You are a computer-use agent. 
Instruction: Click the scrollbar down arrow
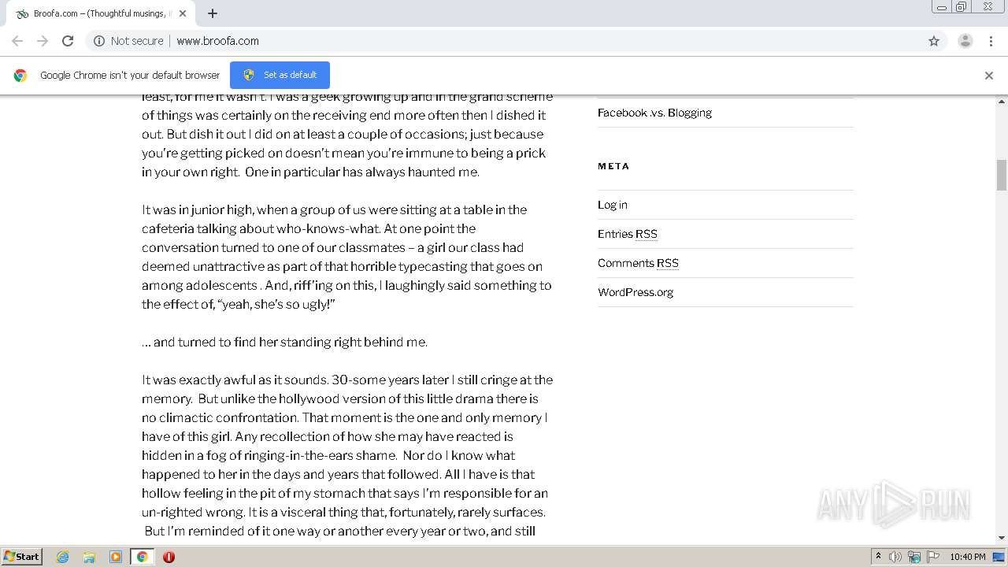[1002, 538]
